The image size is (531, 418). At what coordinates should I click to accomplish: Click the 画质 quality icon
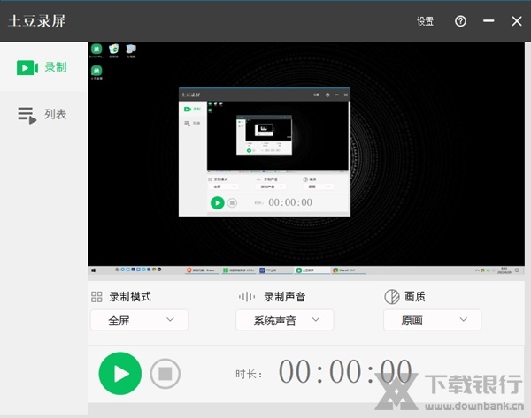click(x=392, y=297)
